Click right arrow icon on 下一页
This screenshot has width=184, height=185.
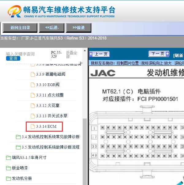coord(167,54)
